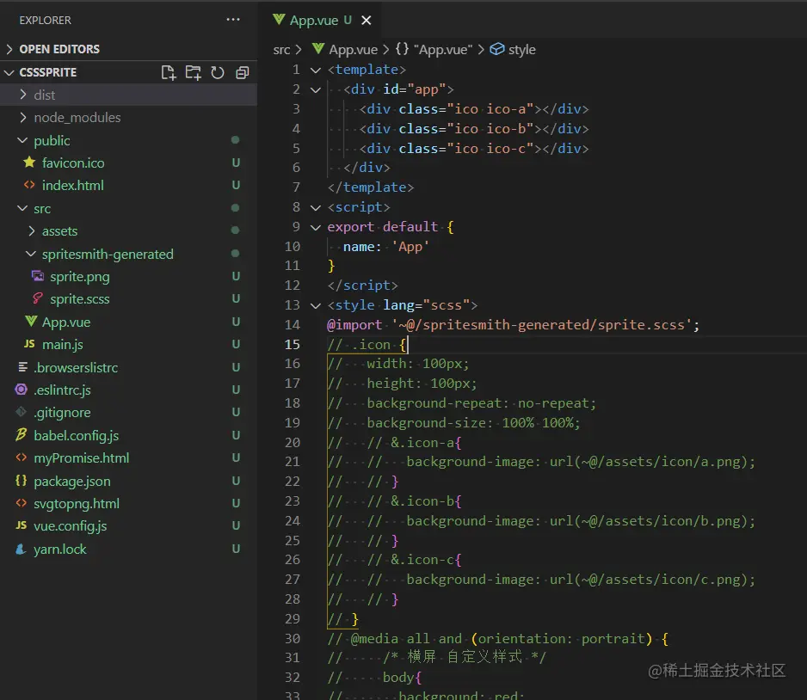Click the Vue icon beside App.vue in tree
Screen dimensions: 807x700
[x=31, y=322]
